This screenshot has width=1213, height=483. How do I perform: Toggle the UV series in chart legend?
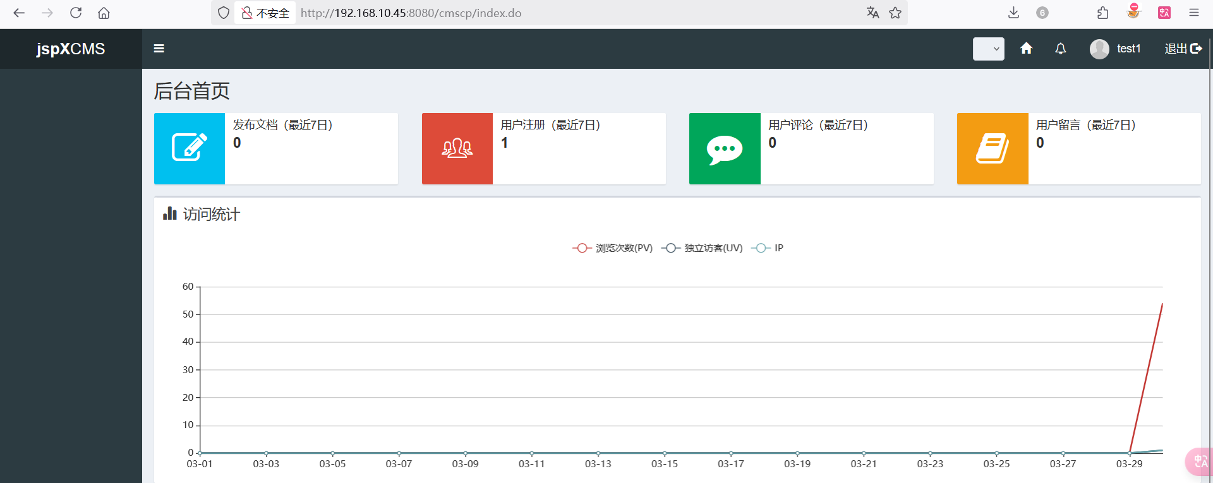pos(702,248)
